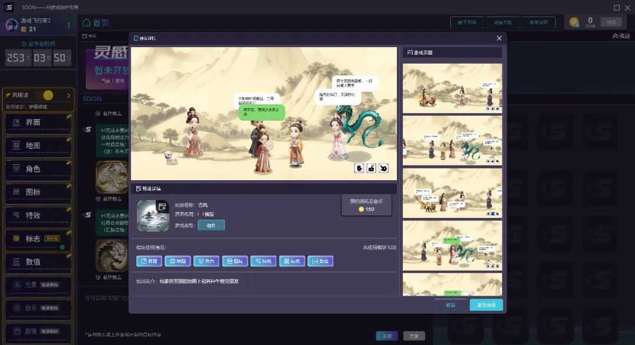Click the SOON logo in the title bar
The image size is (635, 345).
pyautogui.click(x=9, y=7)
